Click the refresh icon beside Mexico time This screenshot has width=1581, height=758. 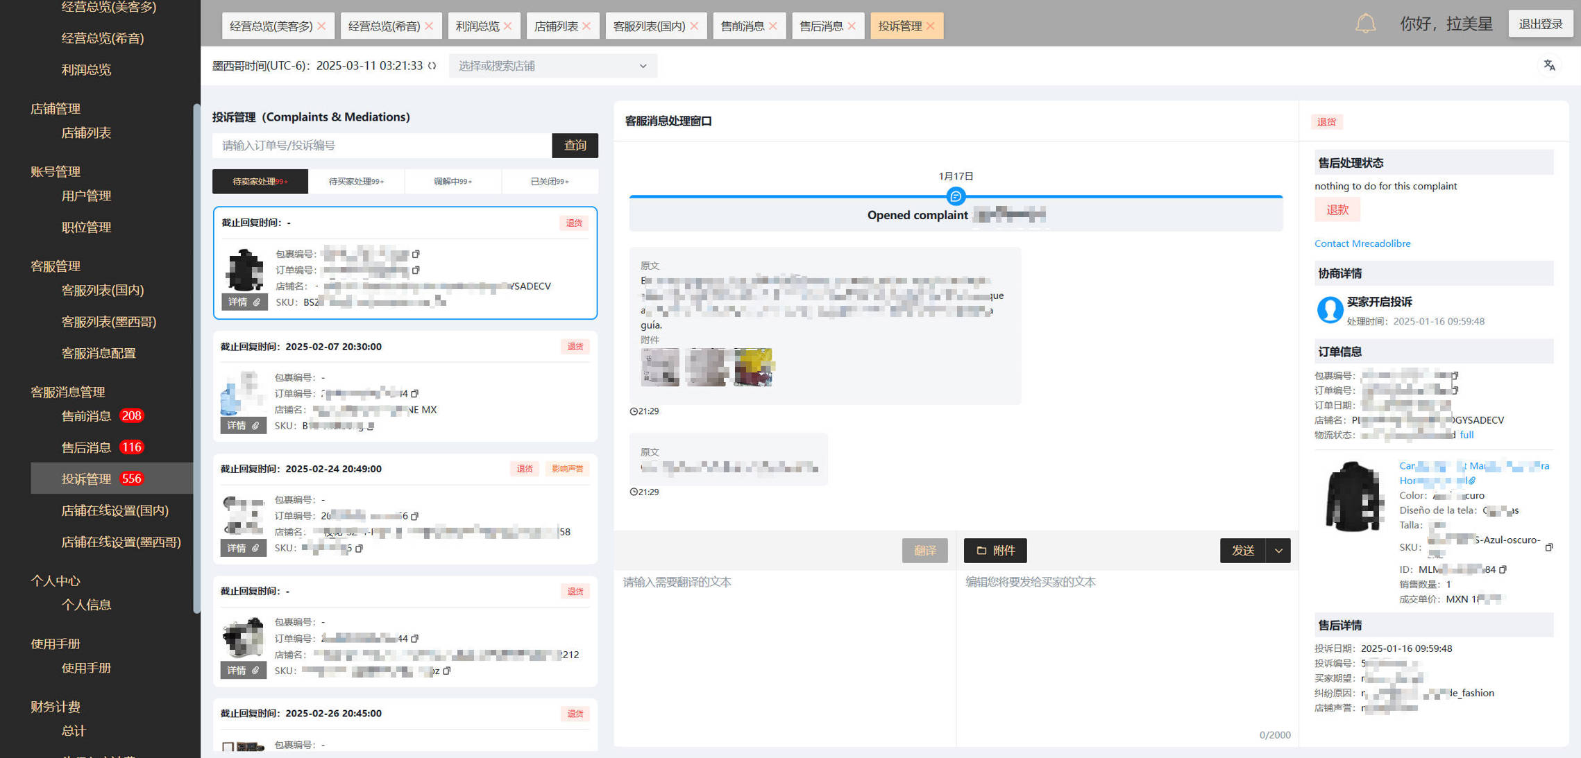(x=432, y=66)
